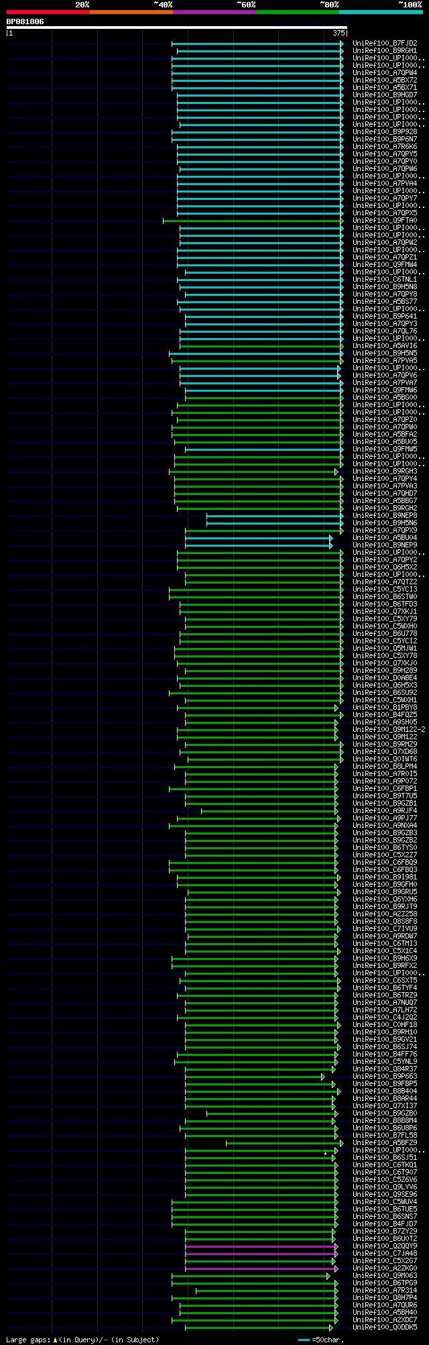The width and height of the screenshot is (429, 1345).
Task: Click the UniRef100_B9P928 label
Action: pos(385,131)
